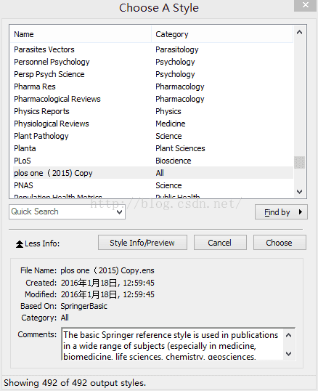Click the Cancel button
This screenshot has width=318, height=391.
pyautogui.click(x=220, y=243)
